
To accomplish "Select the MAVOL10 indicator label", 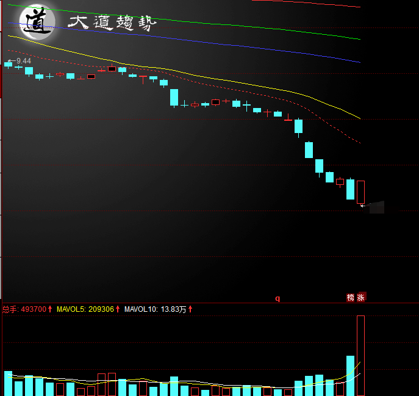I will (x=141, y=309).
